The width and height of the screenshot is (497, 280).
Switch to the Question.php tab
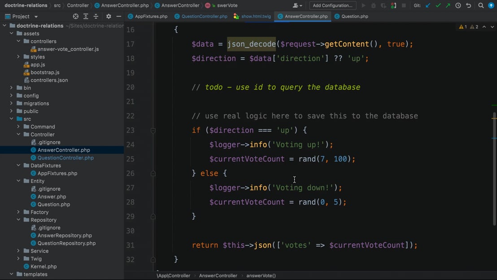[354, 16]
